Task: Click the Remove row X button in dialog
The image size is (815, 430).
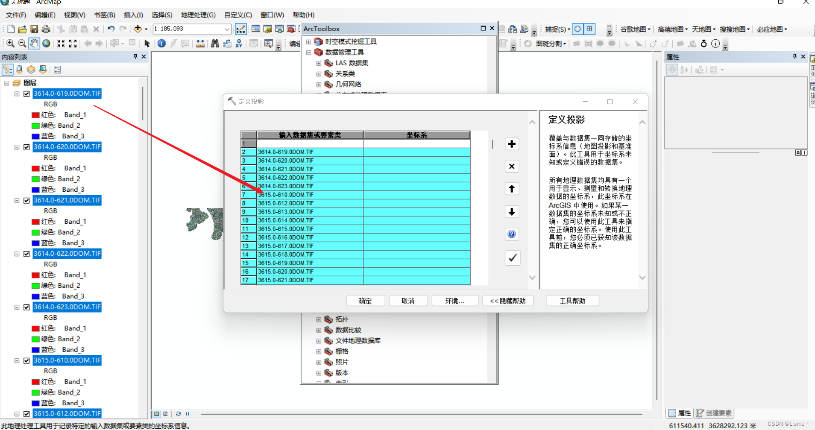Action: pos(512,166)
